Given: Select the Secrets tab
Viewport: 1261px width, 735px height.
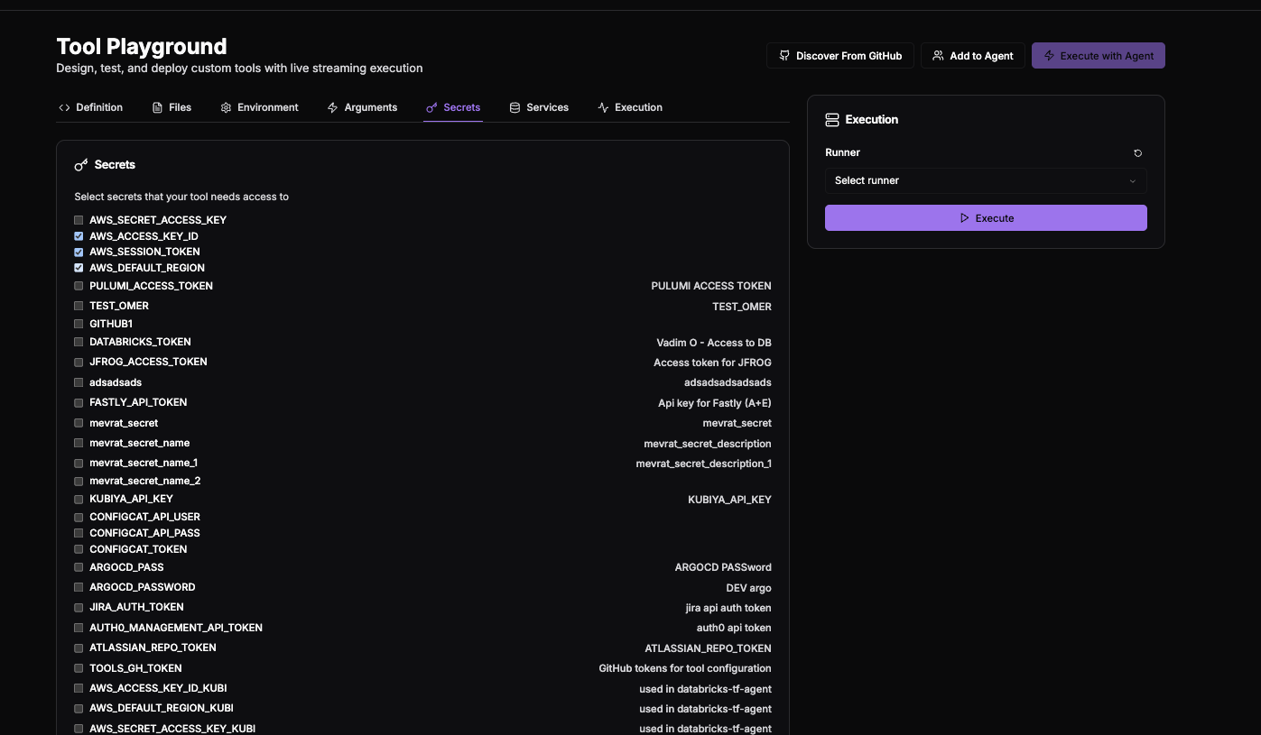Looking at the screenshot, I should point(453,107).
